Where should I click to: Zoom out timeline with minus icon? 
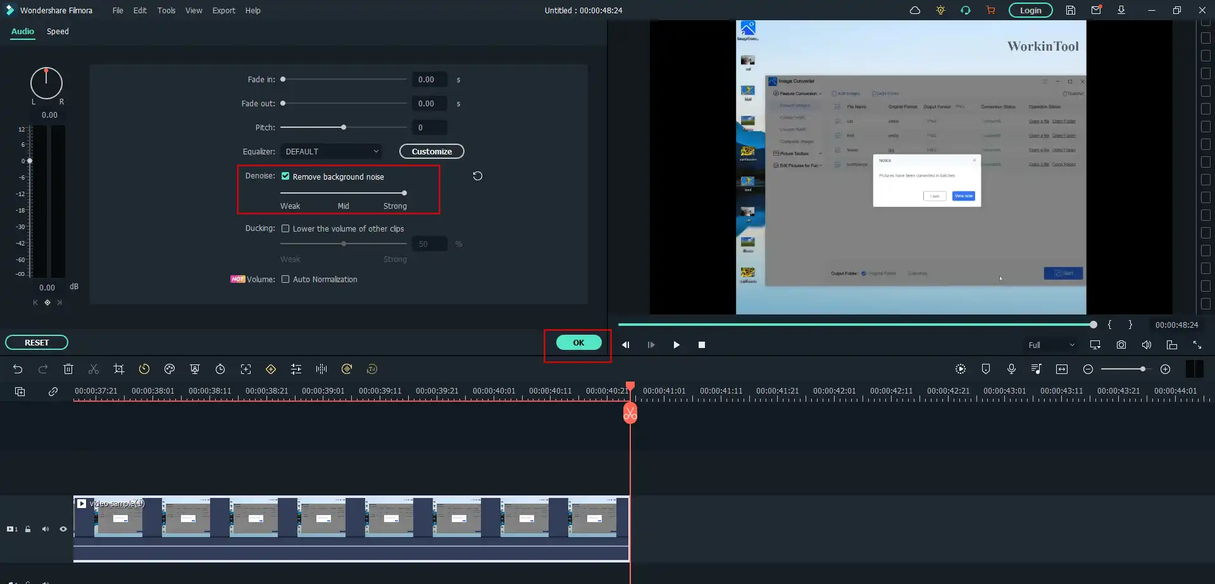[1088, 369]
